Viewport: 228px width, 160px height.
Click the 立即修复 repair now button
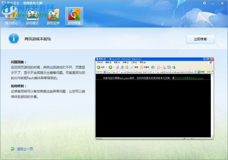pyautogui.click(x=200, y=39)
